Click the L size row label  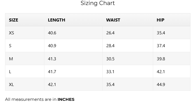click(x=10, y=72)
